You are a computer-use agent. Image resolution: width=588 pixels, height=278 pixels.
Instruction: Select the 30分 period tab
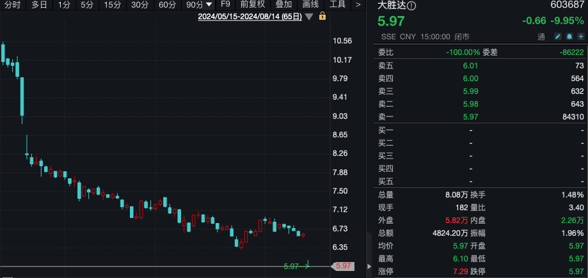click(140, 5)
